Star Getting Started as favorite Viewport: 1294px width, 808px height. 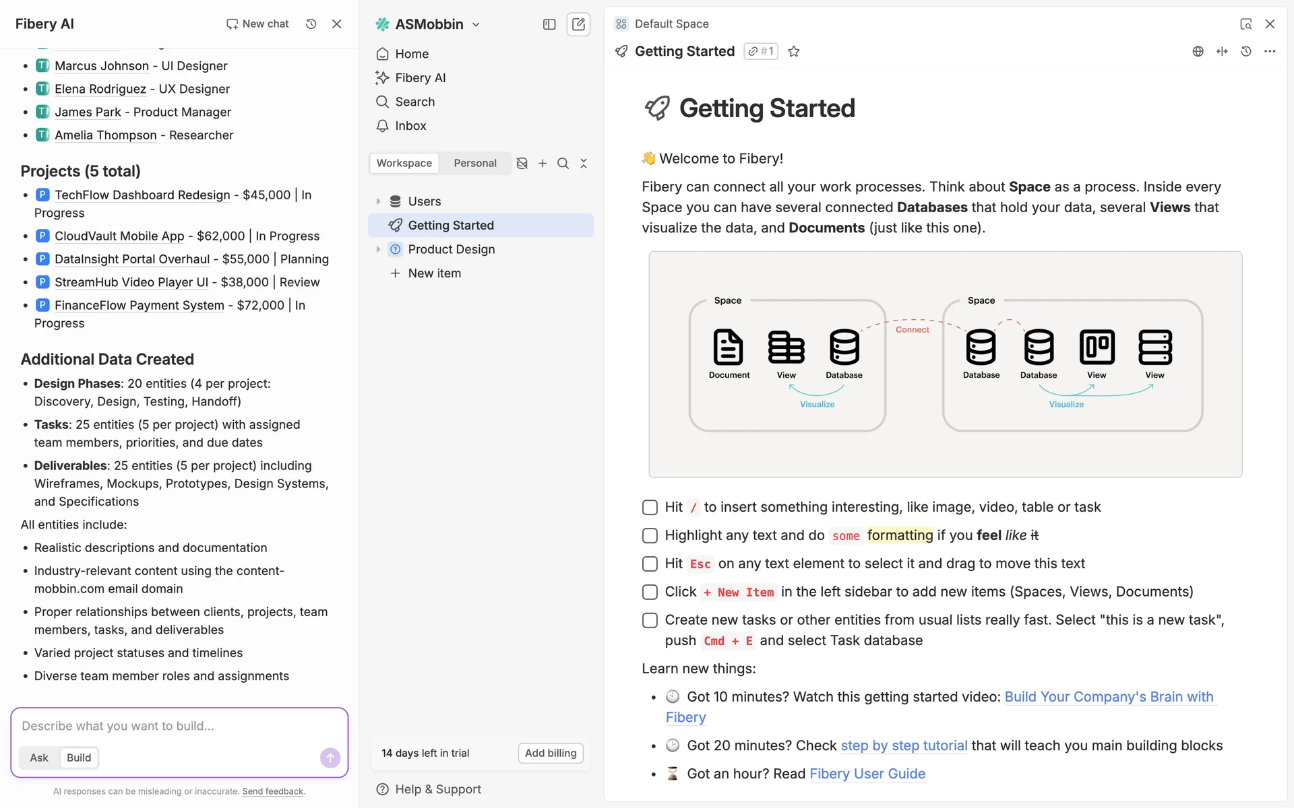click(x=794, y=52)
